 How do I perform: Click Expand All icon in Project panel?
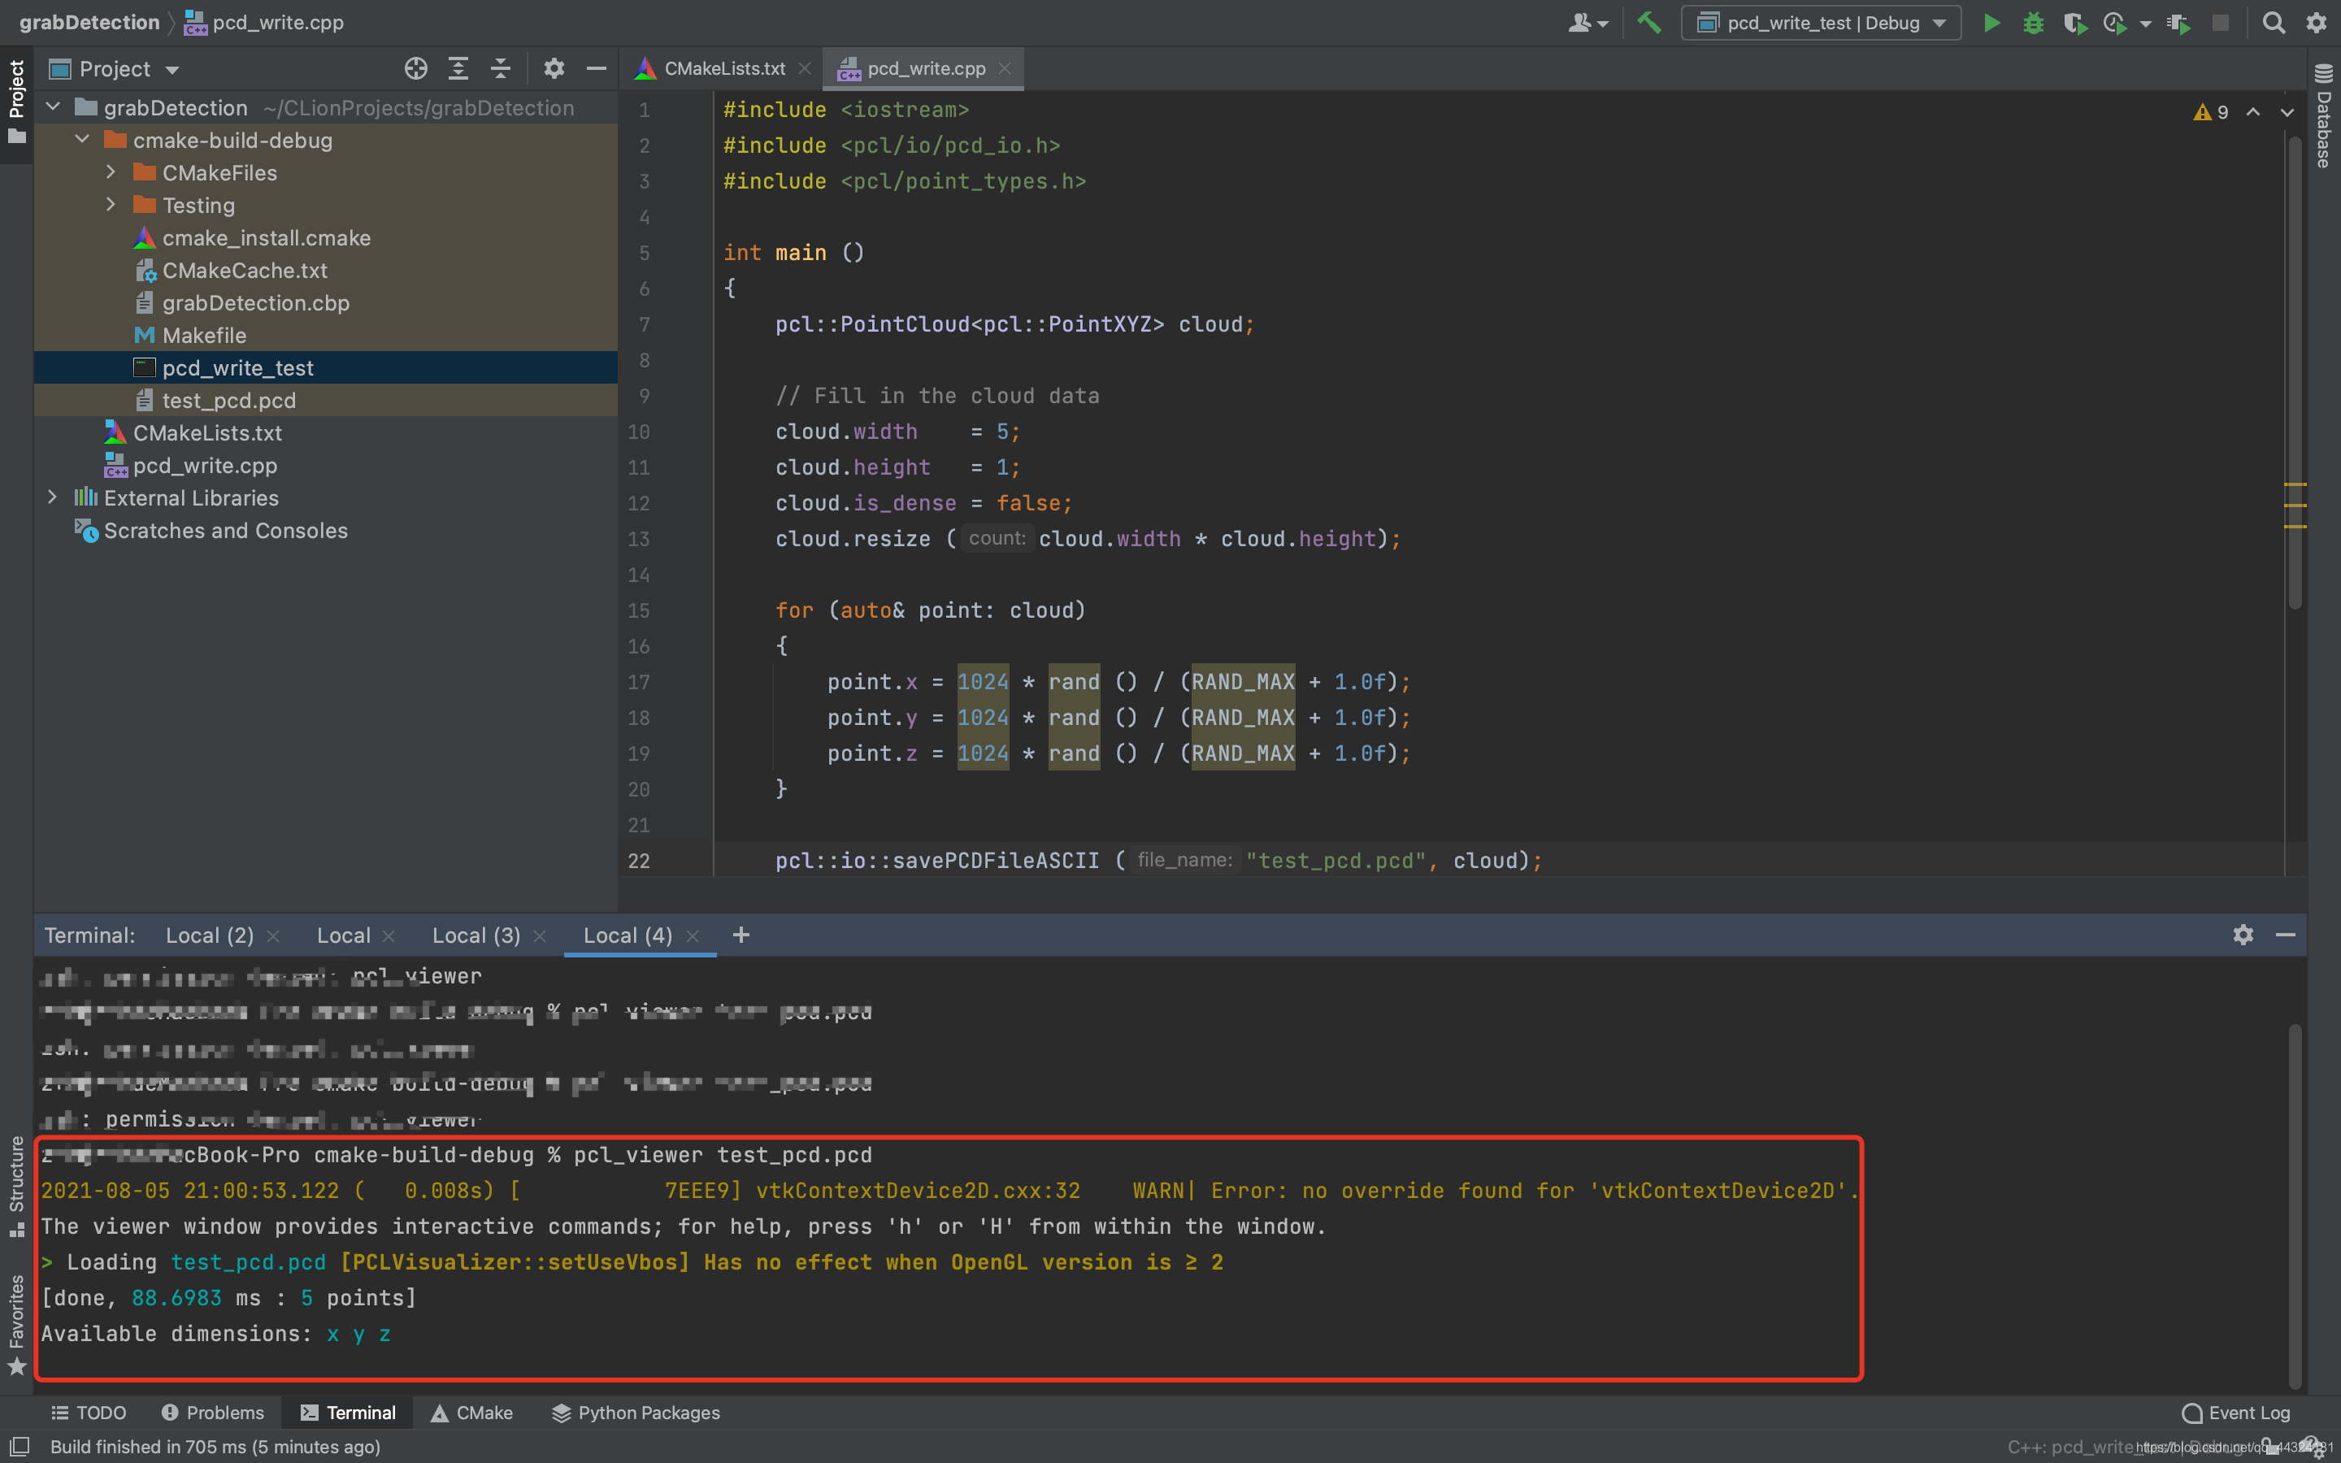(458, 69)
